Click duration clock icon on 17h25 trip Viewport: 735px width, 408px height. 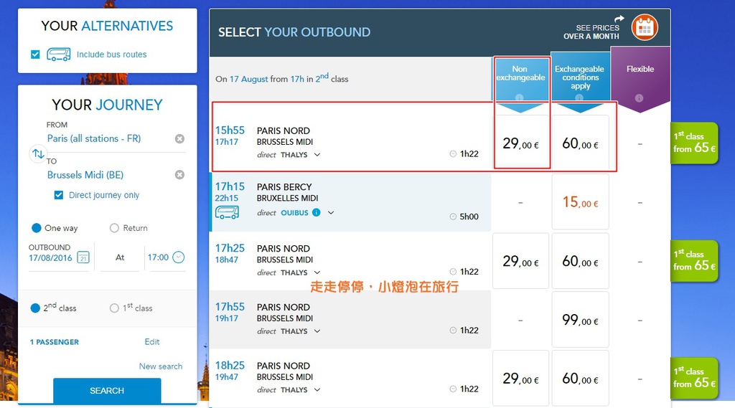coord(453,272)
